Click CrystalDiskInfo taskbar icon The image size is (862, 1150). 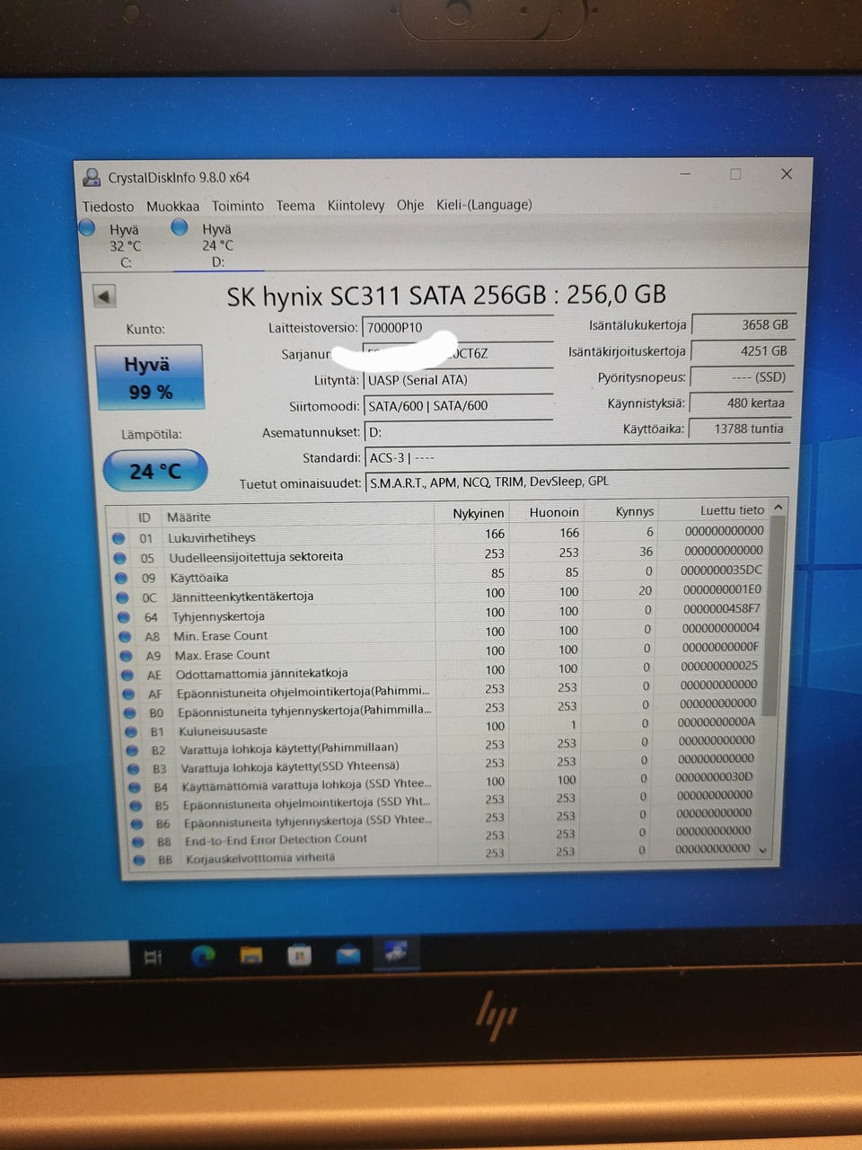point(395,952)
